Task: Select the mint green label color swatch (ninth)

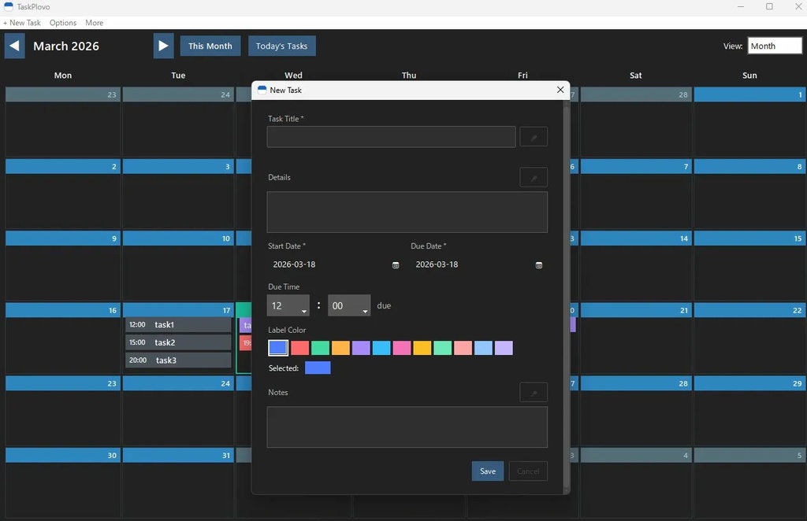Action: [443, 348]
